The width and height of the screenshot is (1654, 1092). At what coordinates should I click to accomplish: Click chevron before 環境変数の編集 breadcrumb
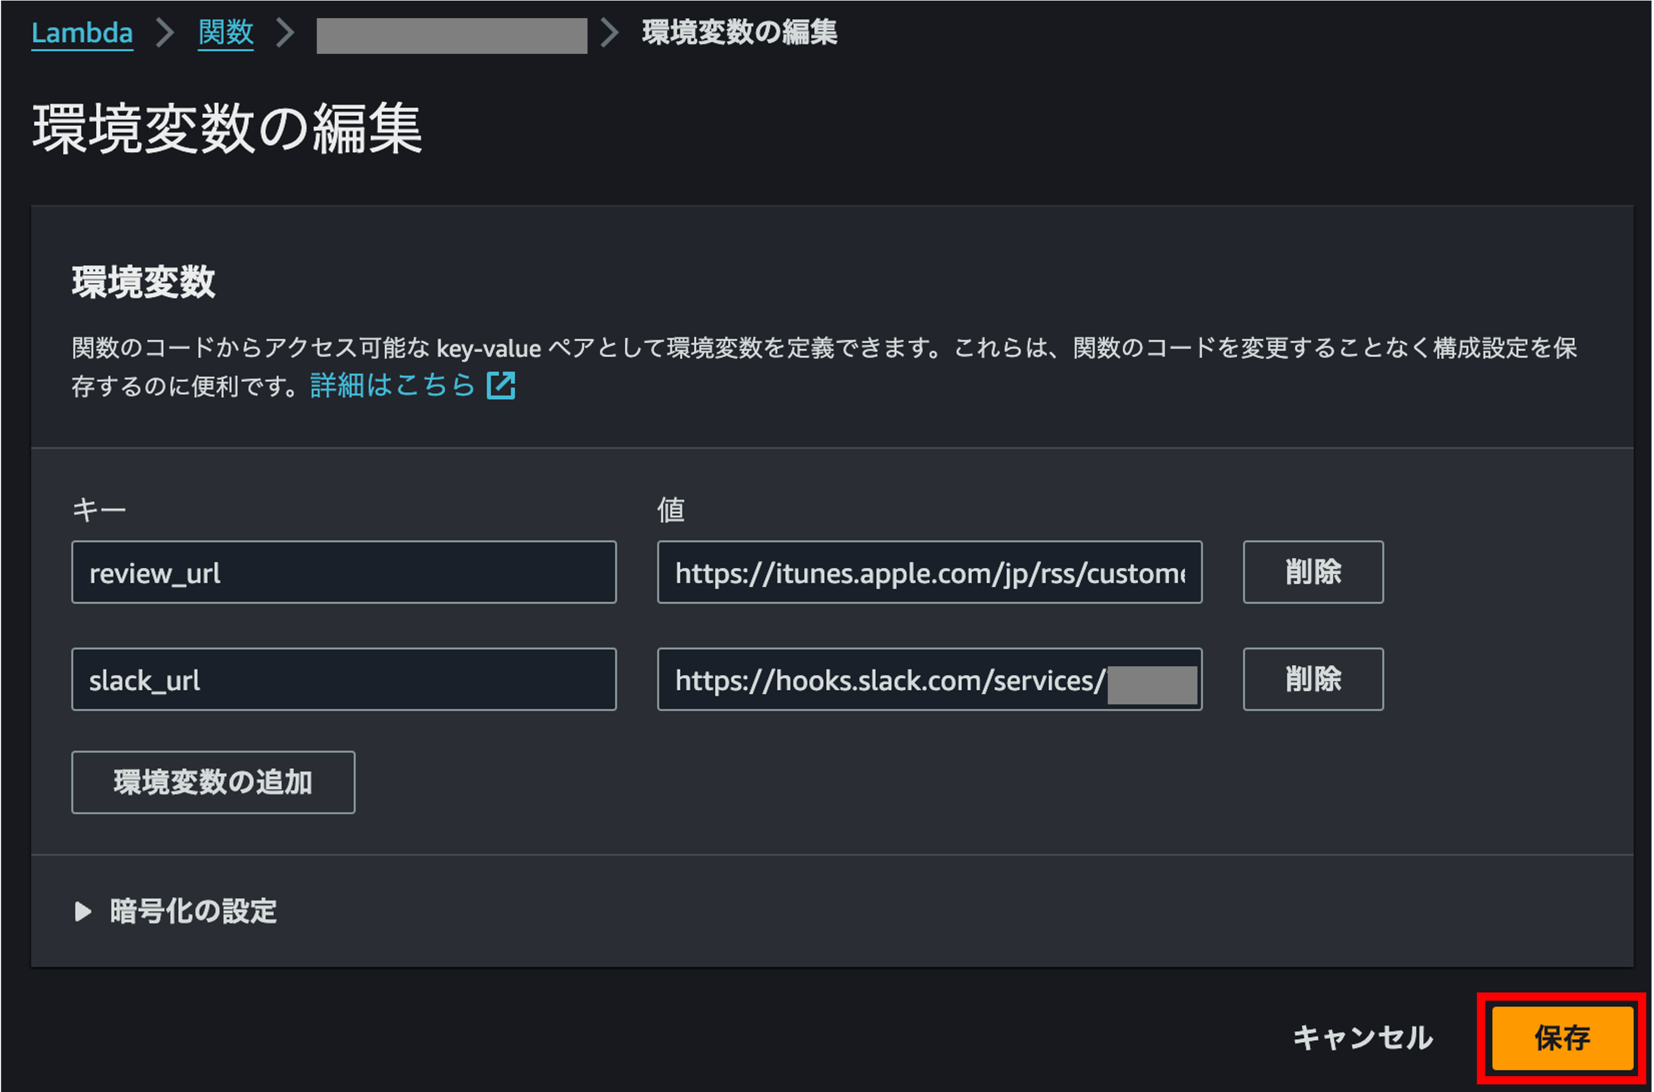click(609, 33)
